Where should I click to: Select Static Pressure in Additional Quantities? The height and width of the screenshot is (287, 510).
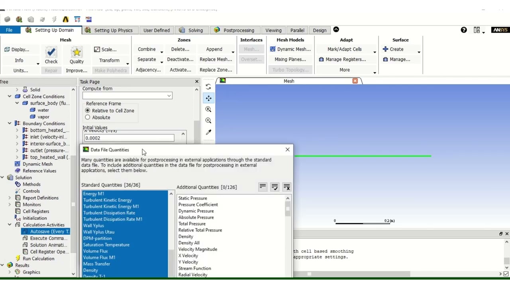[x=193, y=198]
